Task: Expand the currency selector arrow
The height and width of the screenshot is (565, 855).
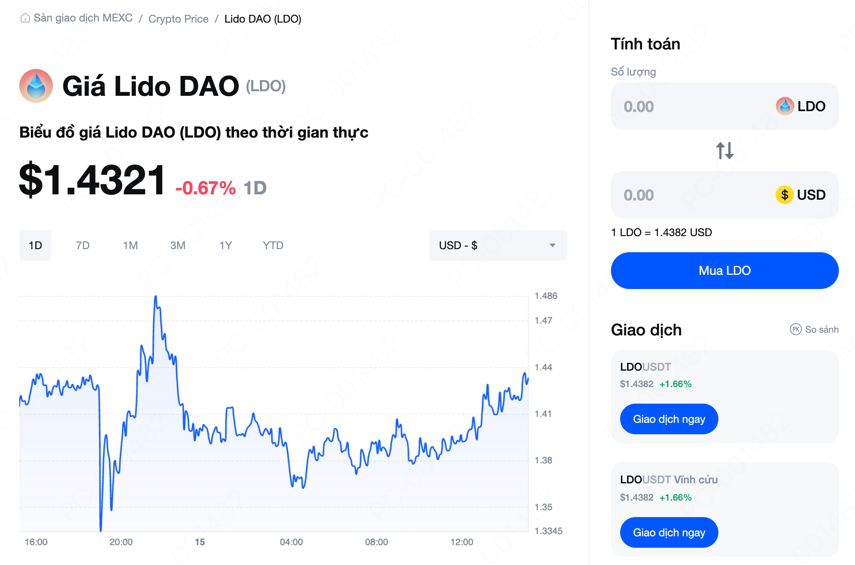Action: point(553,245)
